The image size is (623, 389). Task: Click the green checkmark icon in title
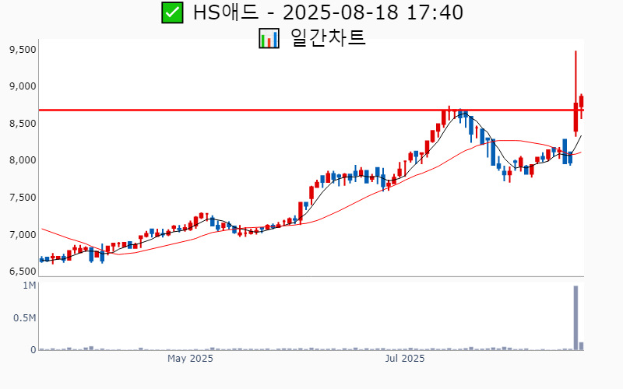pyautogui.click(x=172, y=12)
